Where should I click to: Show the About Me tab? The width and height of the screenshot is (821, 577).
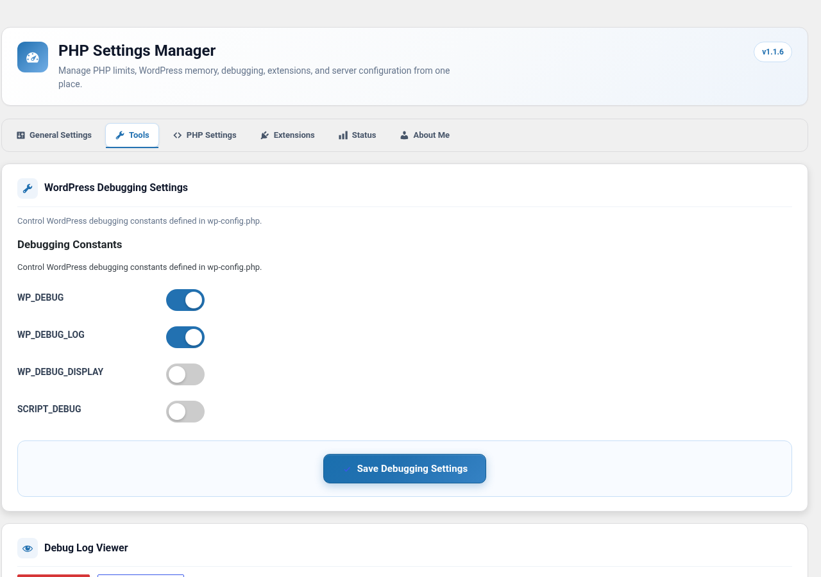click(425, 135)
